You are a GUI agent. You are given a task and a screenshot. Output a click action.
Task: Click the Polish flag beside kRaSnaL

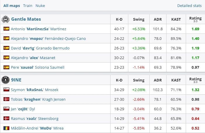click(6, 90)
